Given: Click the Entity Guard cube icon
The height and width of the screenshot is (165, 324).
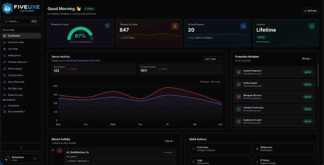Looking at the screenshot, I should [239, 85].
